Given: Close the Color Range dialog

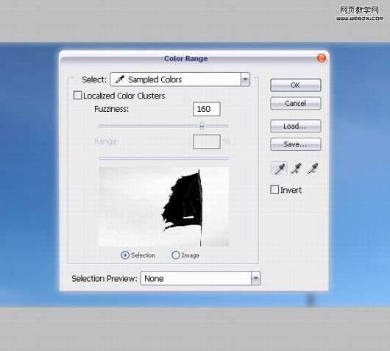Looking at the screenshot, I should click(322, 58).
